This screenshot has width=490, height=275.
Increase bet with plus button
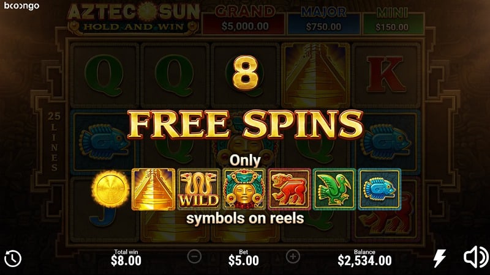[293, 257]
